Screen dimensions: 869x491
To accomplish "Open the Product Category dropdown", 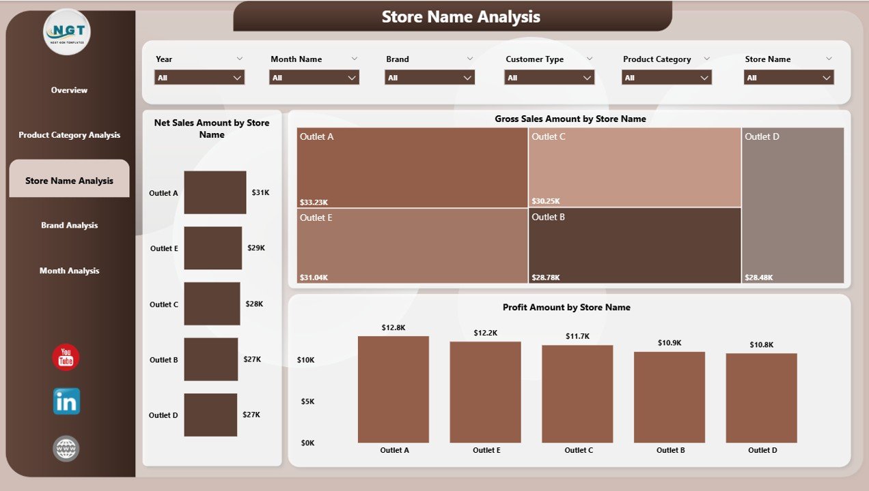I will (x=666, y=78).
